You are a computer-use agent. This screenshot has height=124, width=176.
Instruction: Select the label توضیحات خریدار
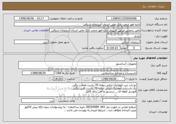click(x=158, y=112)
